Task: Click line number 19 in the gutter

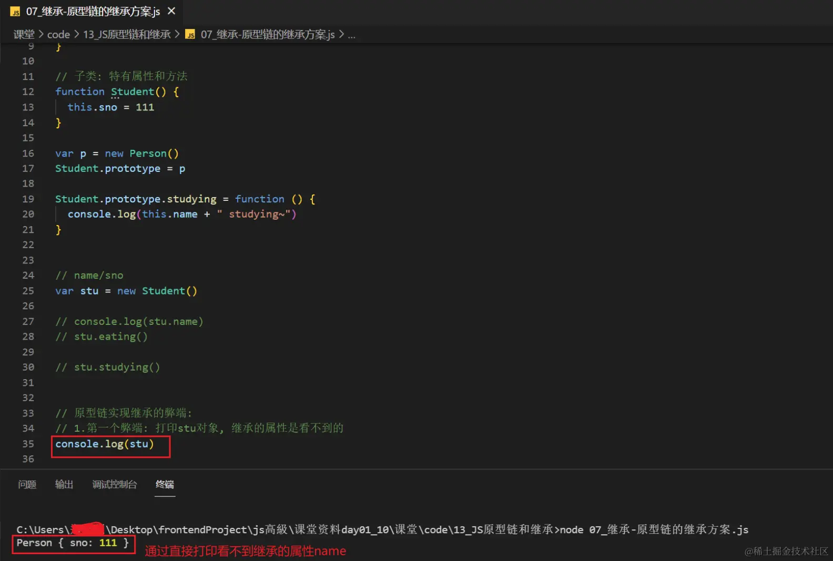Action: click(28, 199)
